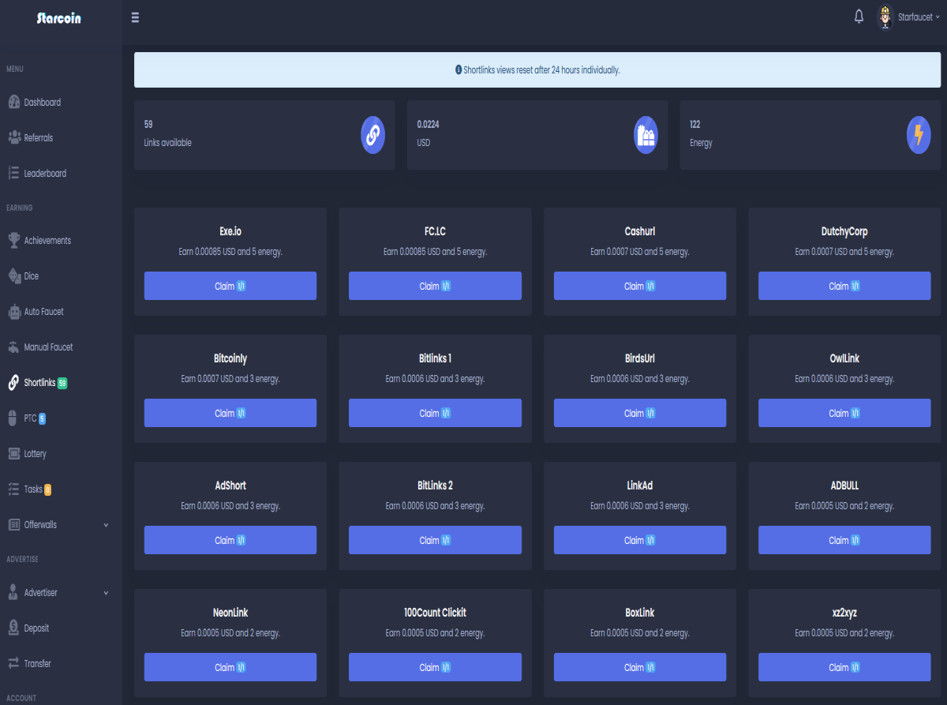The height and width of the screenshot is (705, 947).
Task: Click the Leaderboard list icon
Action: pyautogui.click(x=13, y=173)
